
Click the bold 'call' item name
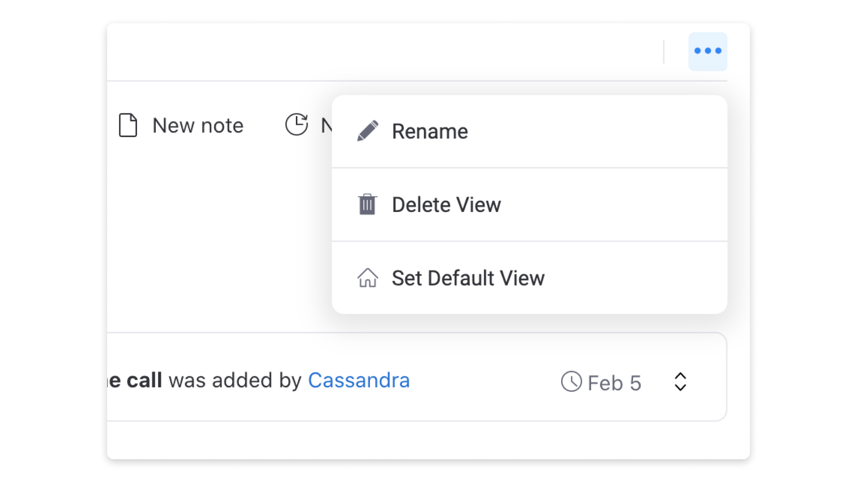(144, 380)
